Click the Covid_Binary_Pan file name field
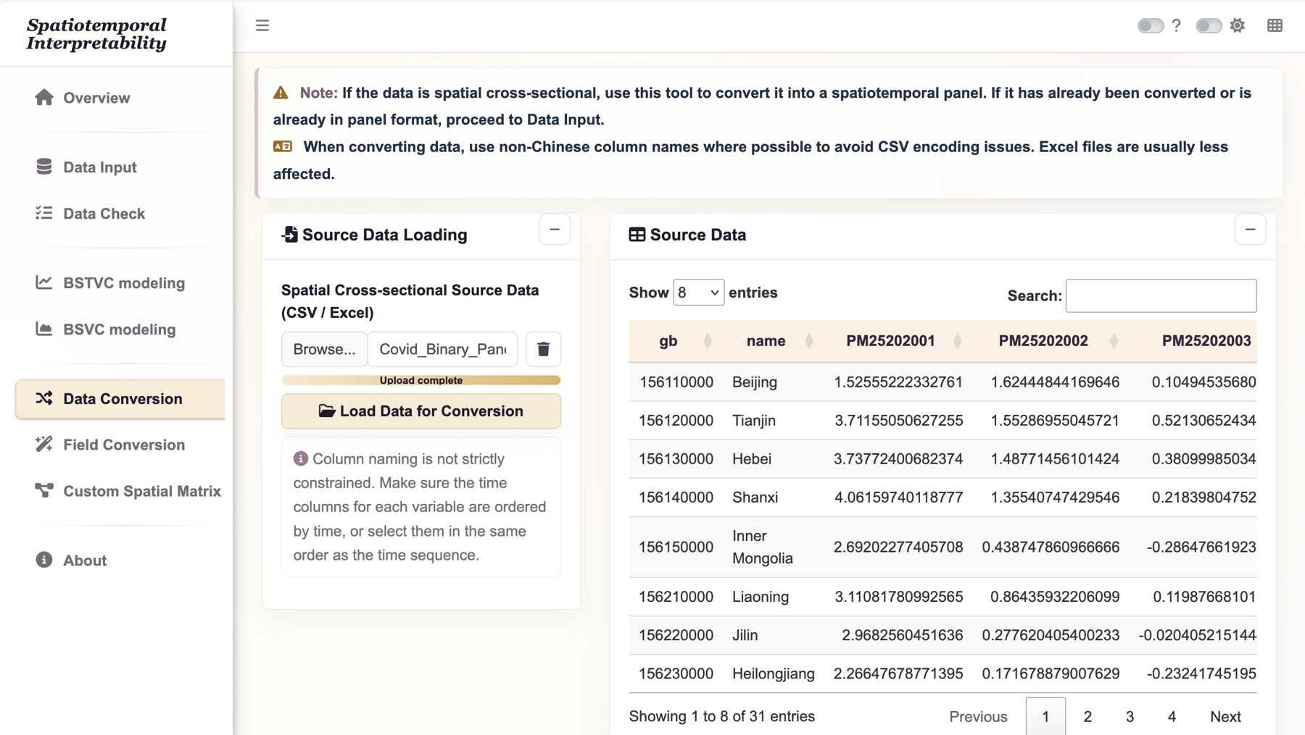Screen dimensions: 1305x735 pos(443,349)
